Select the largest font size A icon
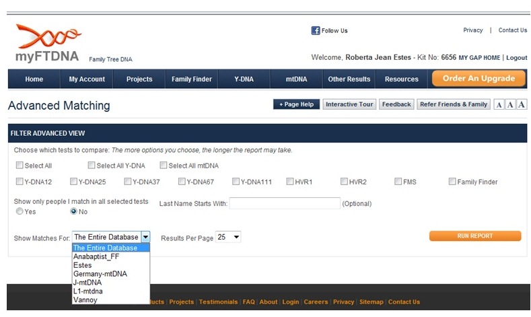 click(521, 104)
